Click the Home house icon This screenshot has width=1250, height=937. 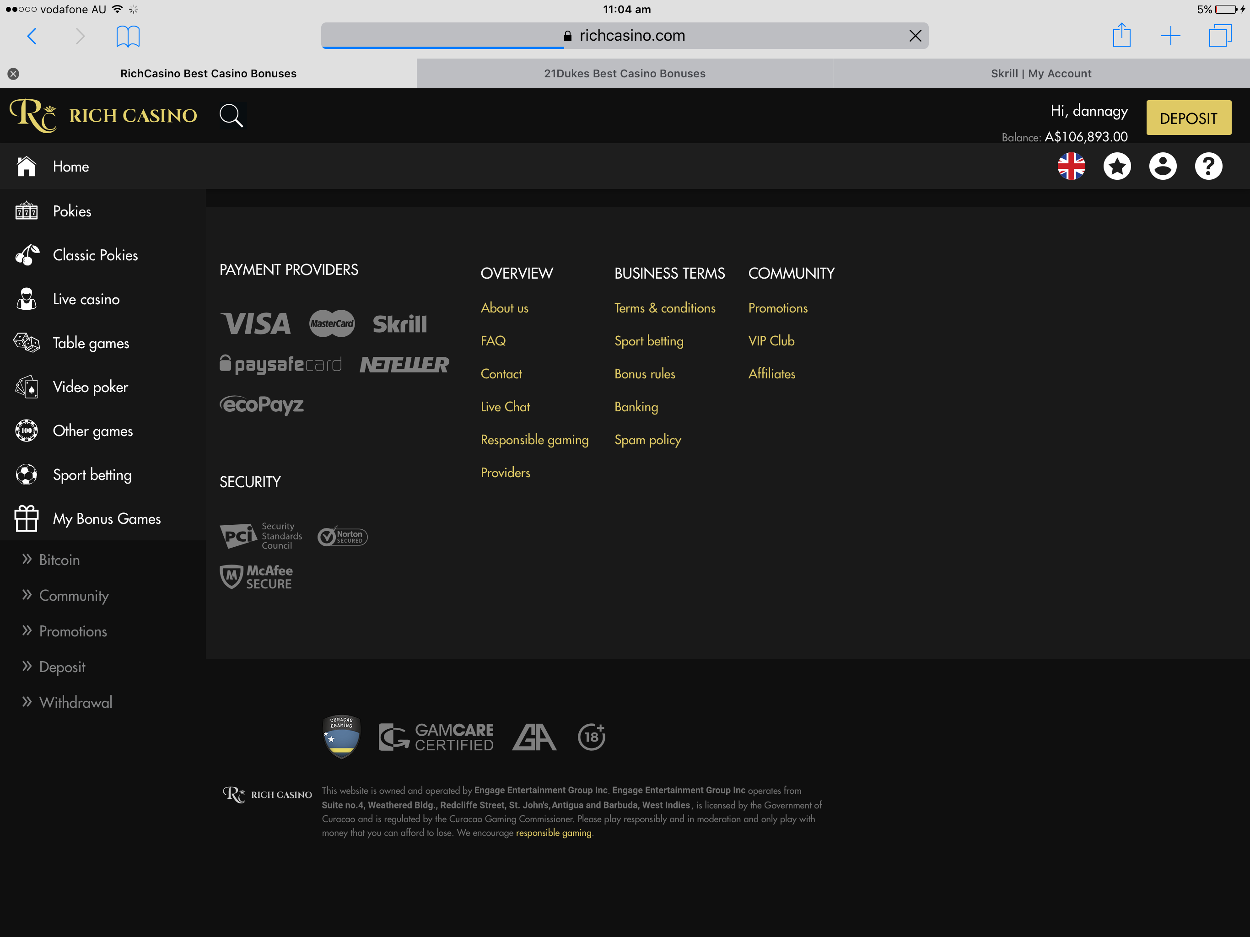(26, 166)
